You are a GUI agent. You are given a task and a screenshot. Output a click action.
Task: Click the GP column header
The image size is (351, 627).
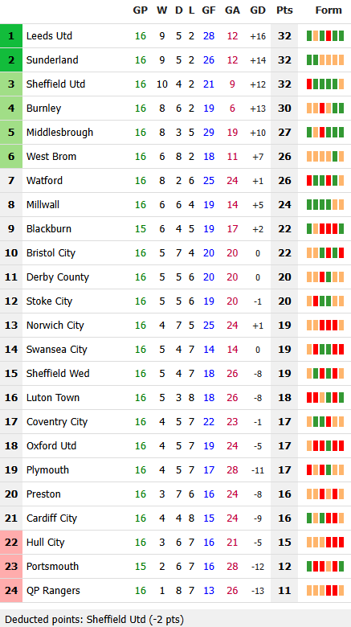140,10
